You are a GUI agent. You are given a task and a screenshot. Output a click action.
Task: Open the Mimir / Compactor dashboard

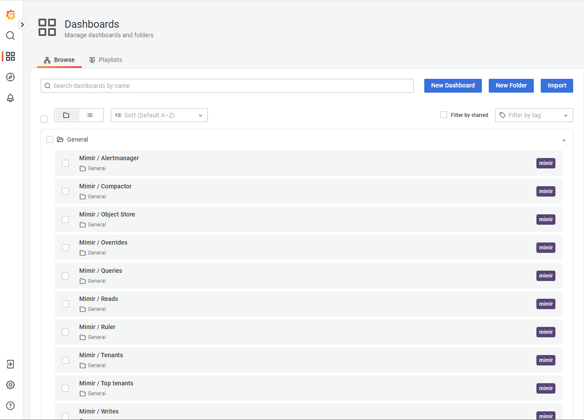tap(105, 186)
